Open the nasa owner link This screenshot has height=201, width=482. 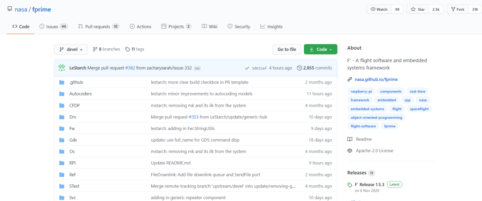click(20, 9)
